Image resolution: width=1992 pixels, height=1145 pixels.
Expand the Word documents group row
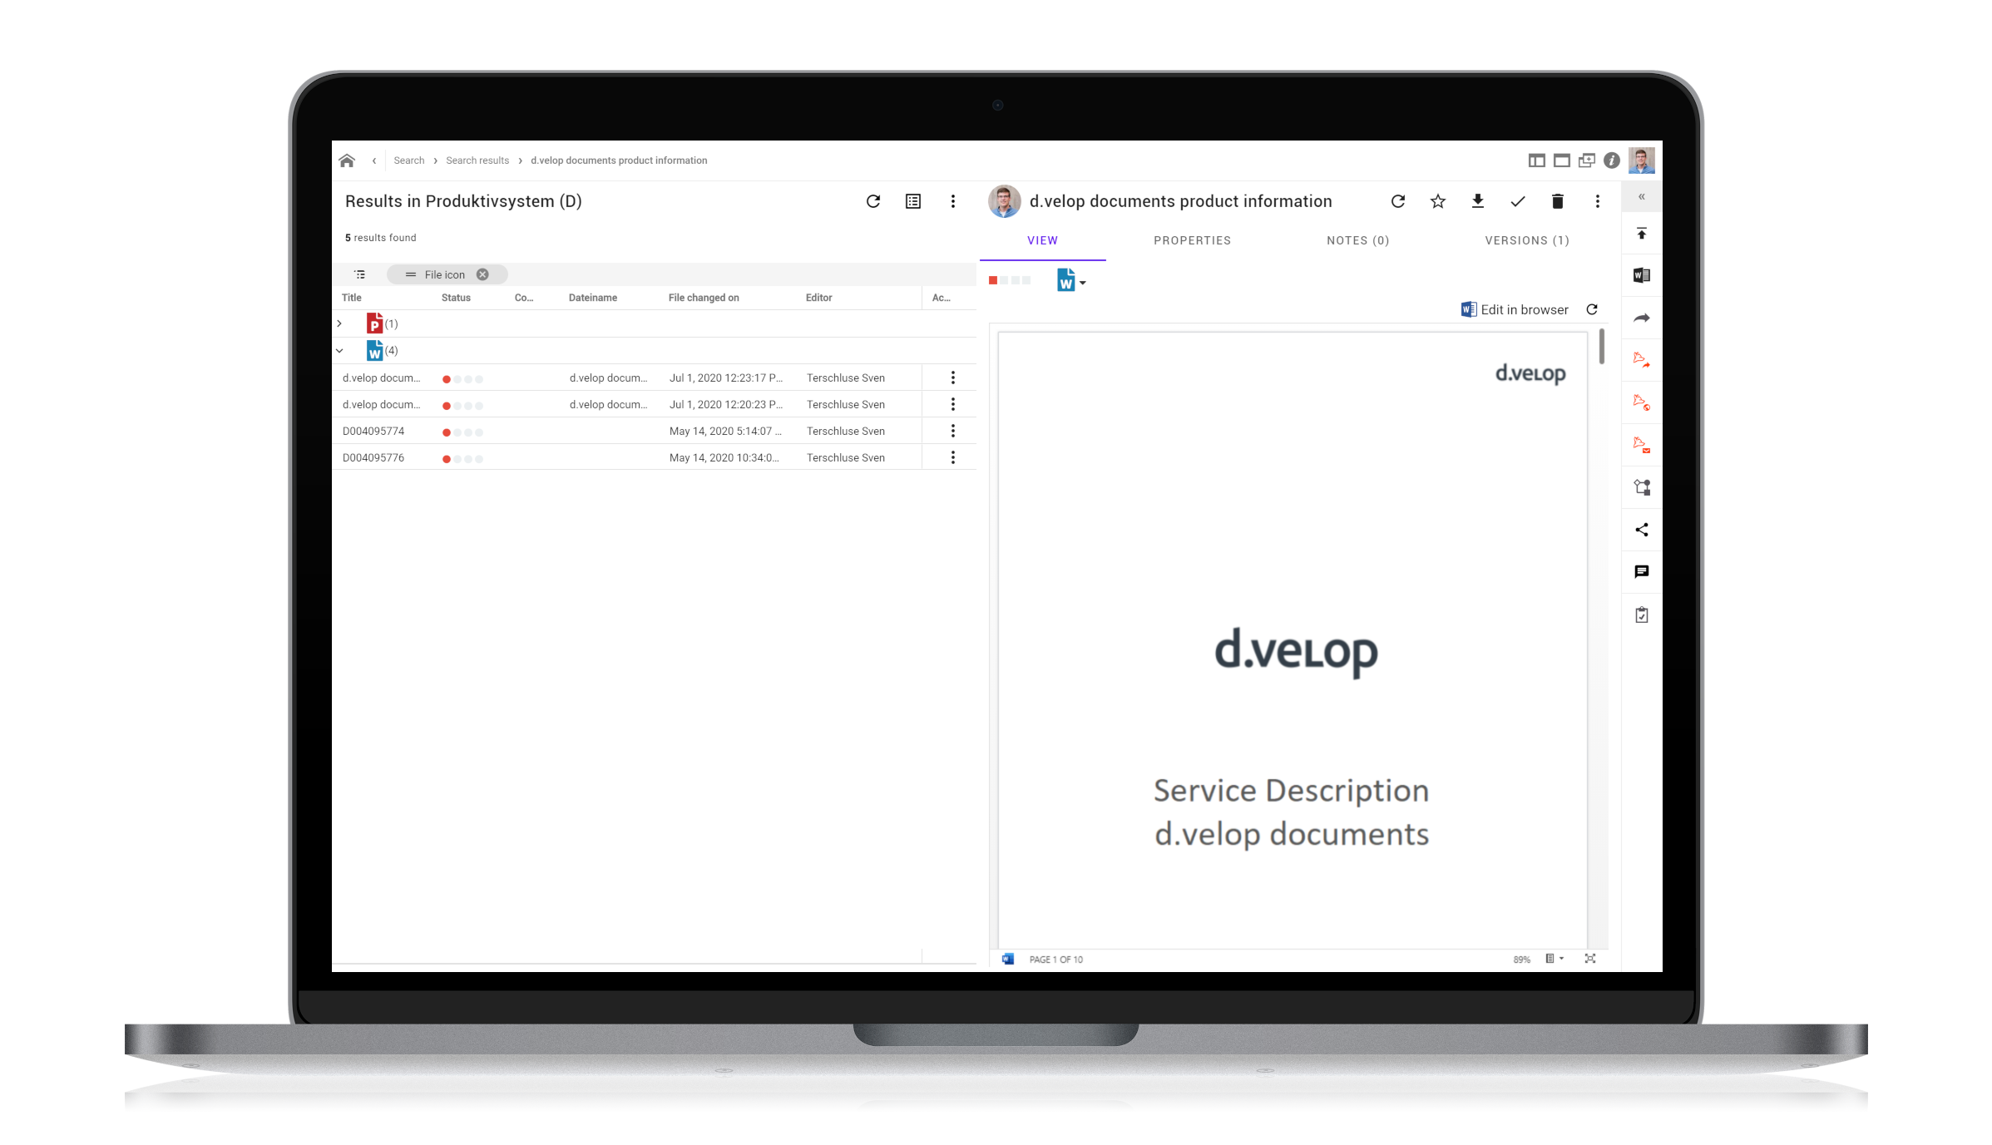coord(341,350)
